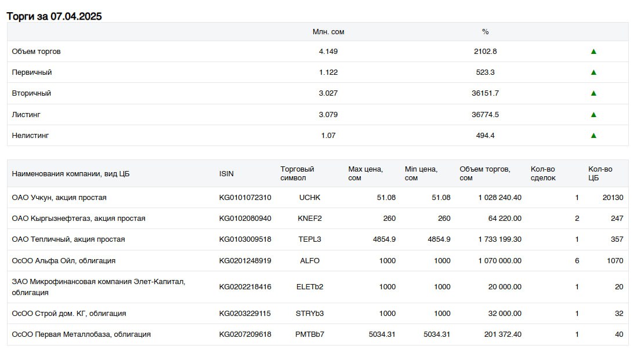Select the 'Нелистинг' row label

(x=30, y=135)
